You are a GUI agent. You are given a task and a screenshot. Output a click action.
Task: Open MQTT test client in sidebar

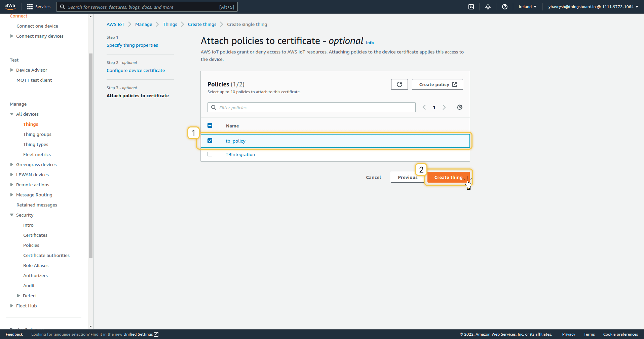point(34,80)
